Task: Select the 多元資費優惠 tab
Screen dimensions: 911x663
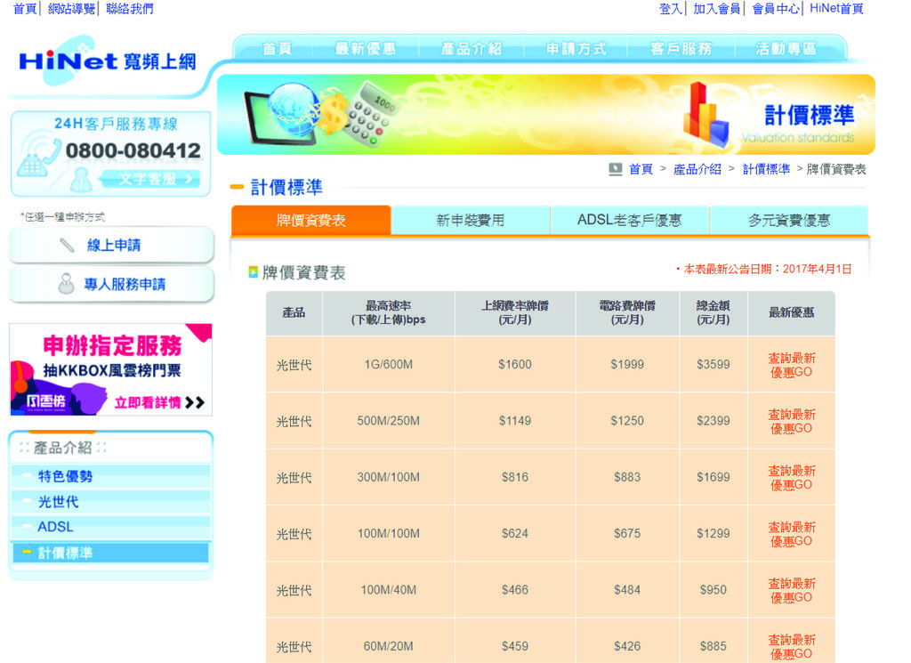Action: point(788,220)
